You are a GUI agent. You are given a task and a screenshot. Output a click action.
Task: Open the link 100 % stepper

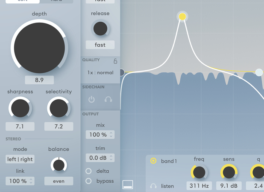pyautogui.click(x=20, y=181)
